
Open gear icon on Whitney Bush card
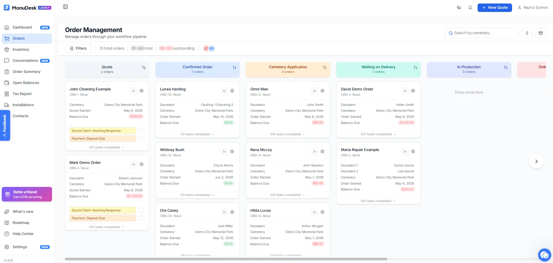point(232,152)
